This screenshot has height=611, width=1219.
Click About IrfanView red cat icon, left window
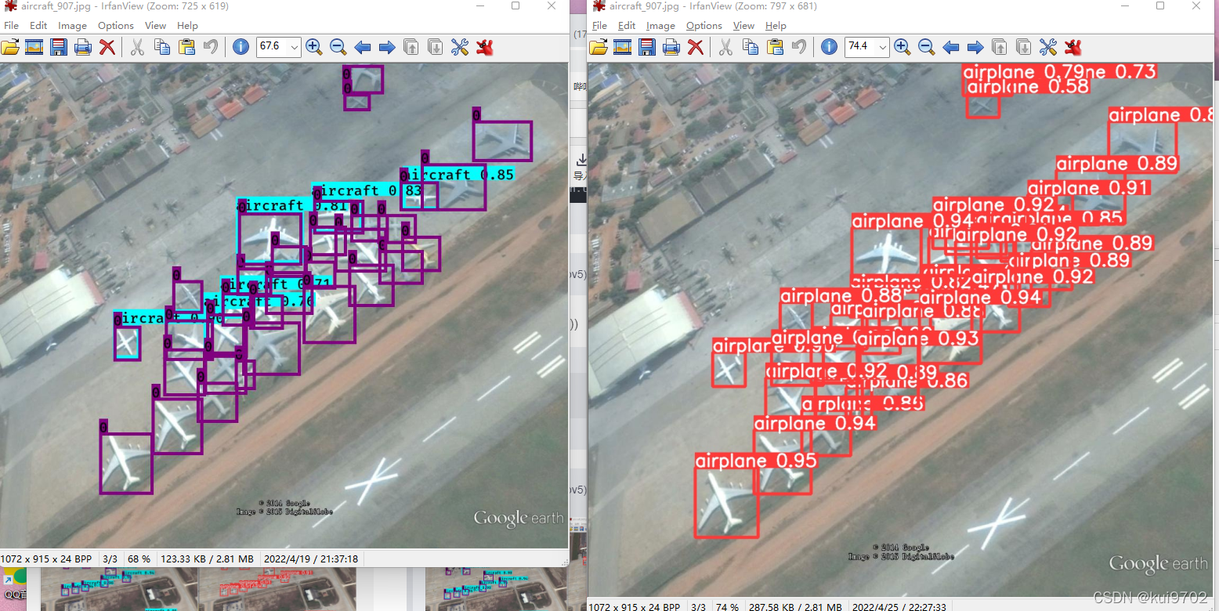[485, 47]
